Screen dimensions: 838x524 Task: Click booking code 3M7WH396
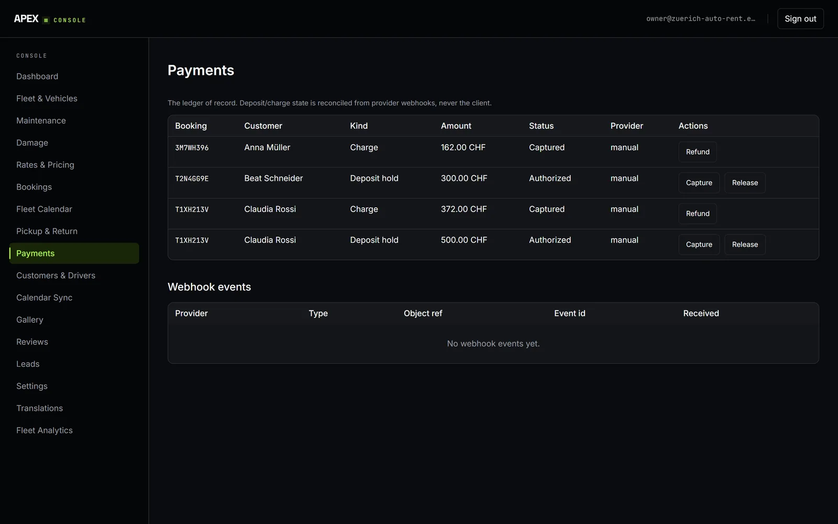[192, 148]
